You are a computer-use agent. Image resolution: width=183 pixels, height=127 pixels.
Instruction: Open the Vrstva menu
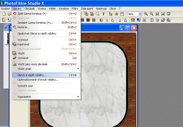(x=42, y=9)
